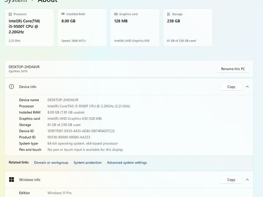Collapse the Device info section chevron
This screenshot has width=263, height=197.
247,87
